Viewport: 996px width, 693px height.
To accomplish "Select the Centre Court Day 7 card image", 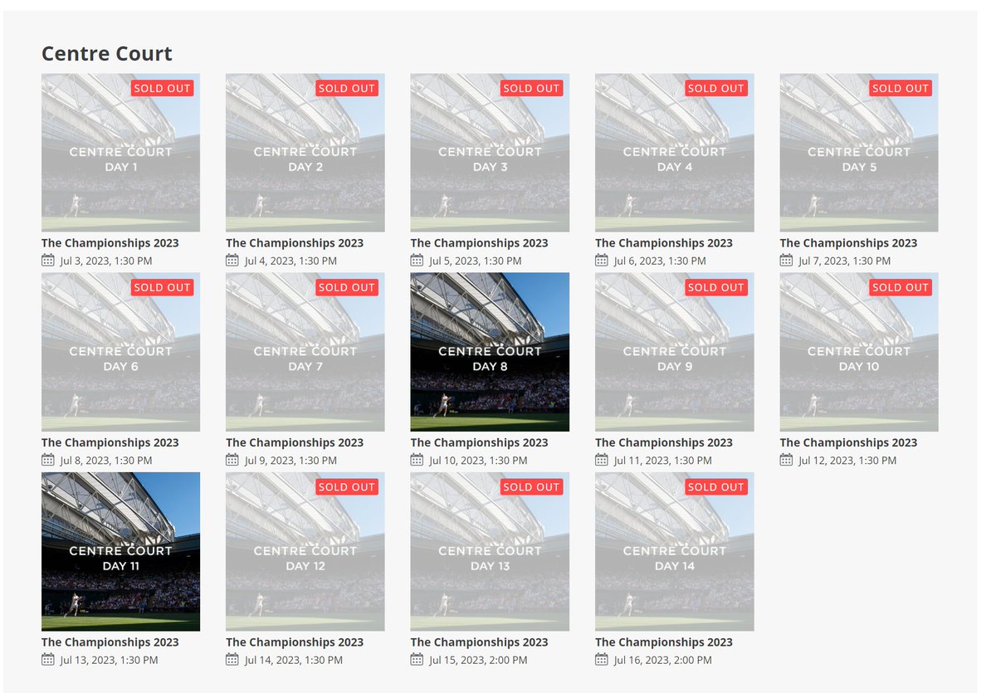I will click(305, 352).
